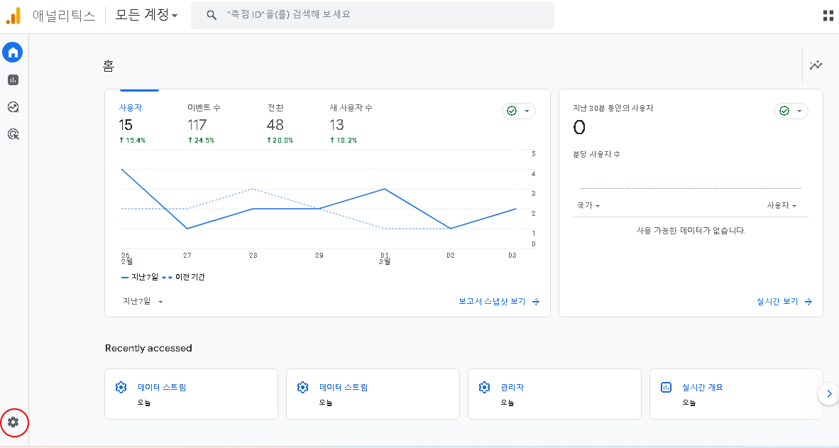Expand the 모든 계정 account selector
Image resolution: width=839 pixels, height=448 pixels.
coord(146,15)
